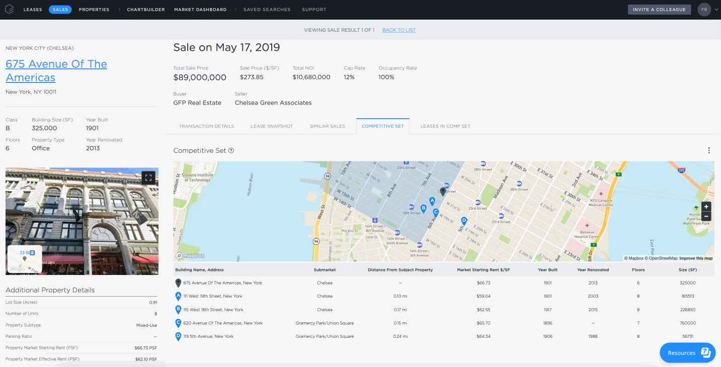721x367 pixels.
Task: Open the three-dot options menu for Competitive Set
Action: pos(709,150)
